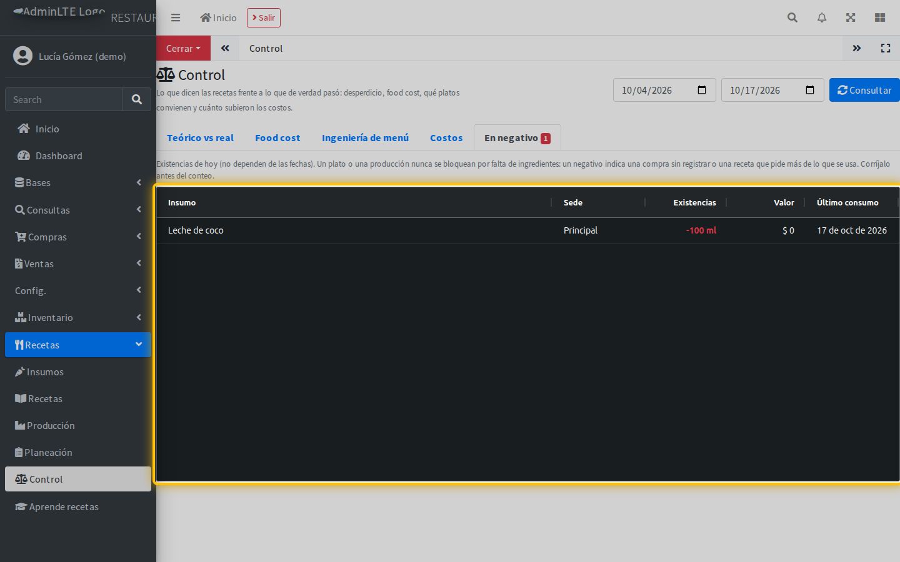900x562 pixels.
Task: Open Planeación in the sidebar
Action: [x=78, y=452]
